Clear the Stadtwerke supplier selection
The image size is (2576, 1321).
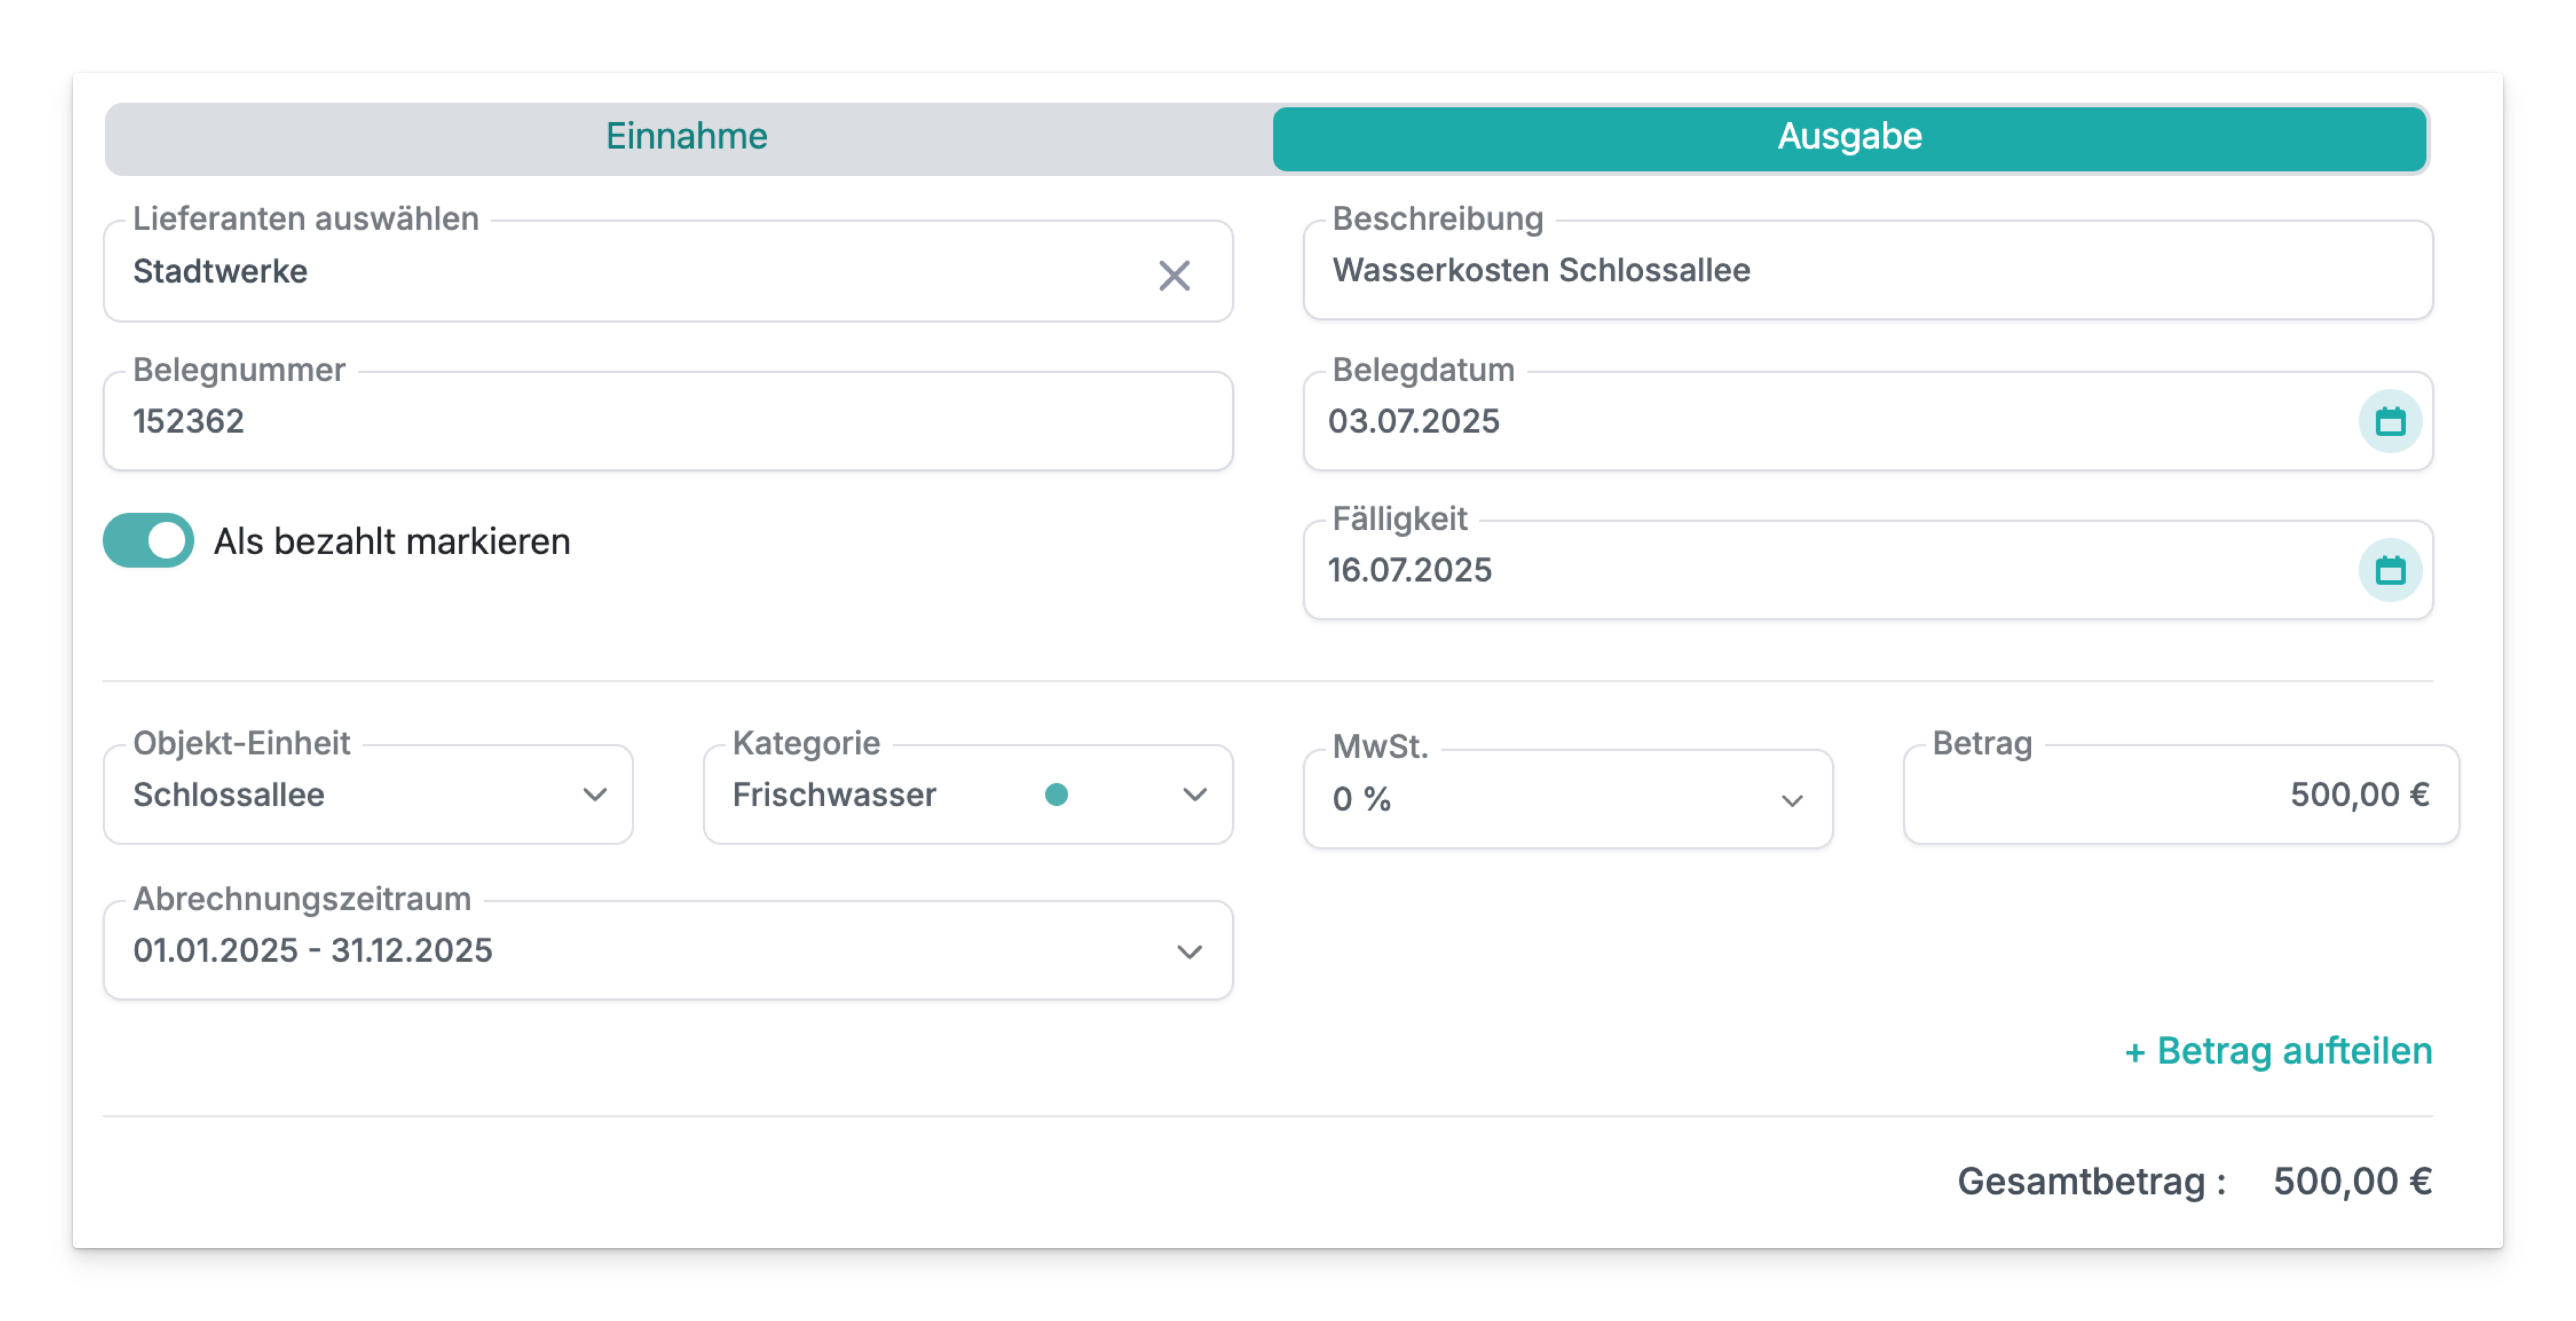point(1174,275)
